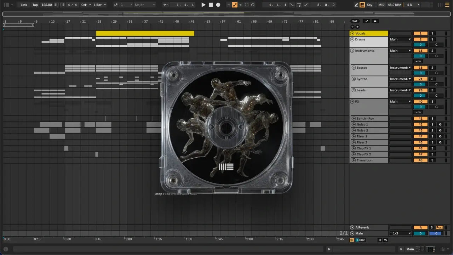Enable Draw Mode pencil icon

(356, 5)
